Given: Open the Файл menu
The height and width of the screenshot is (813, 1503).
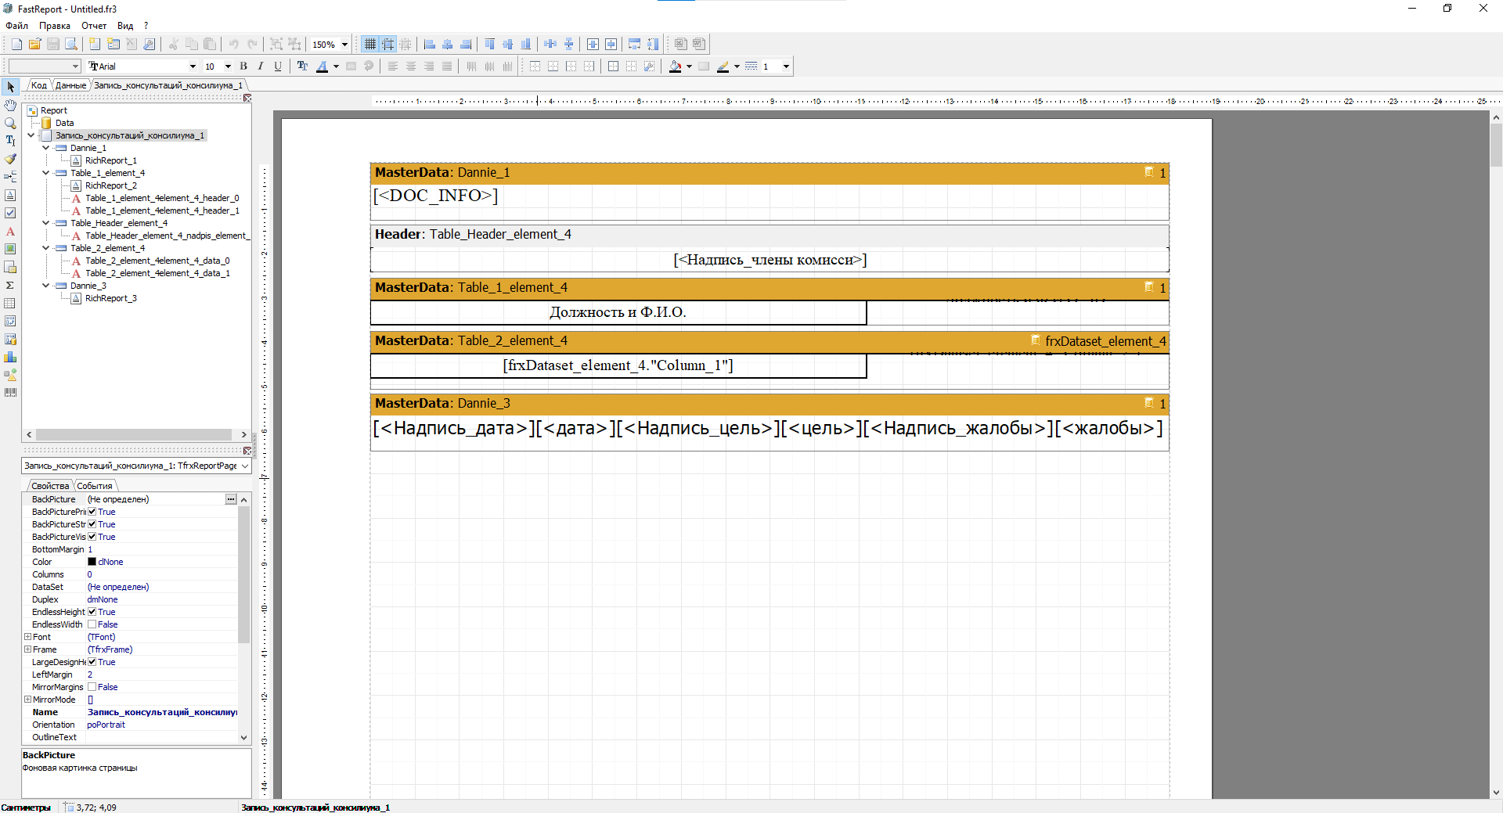Looking at the screenshot, I should tap(16, 26).
